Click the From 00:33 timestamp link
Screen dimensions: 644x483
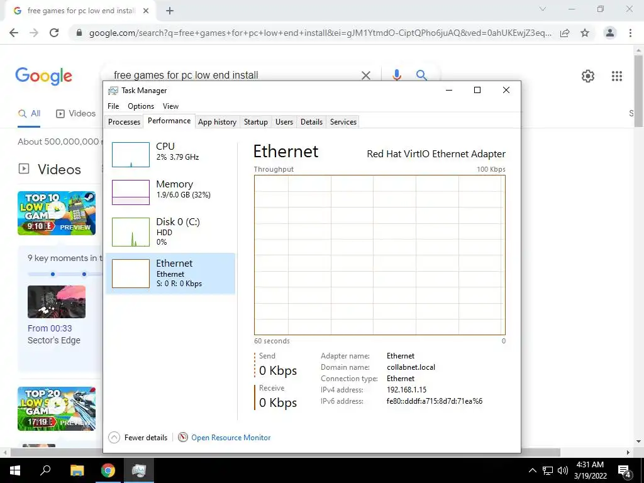click(x=50, y=328)
